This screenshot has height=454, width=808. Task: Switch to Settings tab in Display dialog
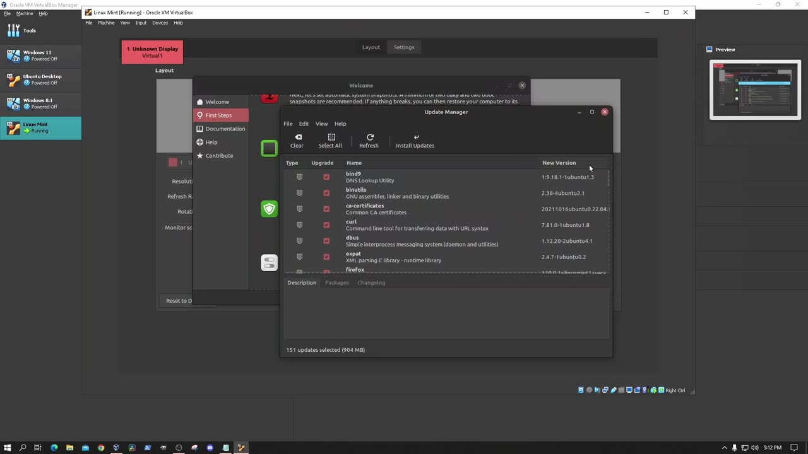click(404, 47)
